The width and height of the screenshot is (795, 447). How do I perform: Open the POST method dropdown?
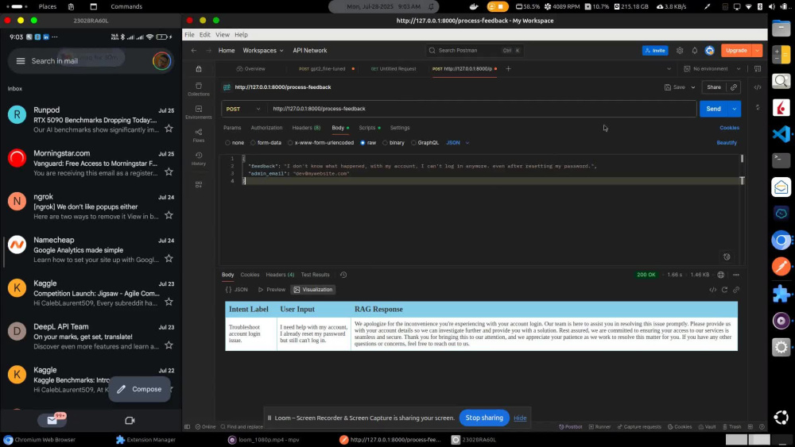242,109
